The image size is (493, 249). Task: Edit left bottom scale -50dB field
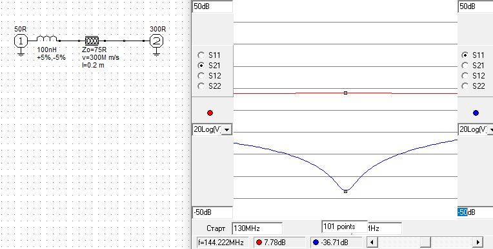212,212
